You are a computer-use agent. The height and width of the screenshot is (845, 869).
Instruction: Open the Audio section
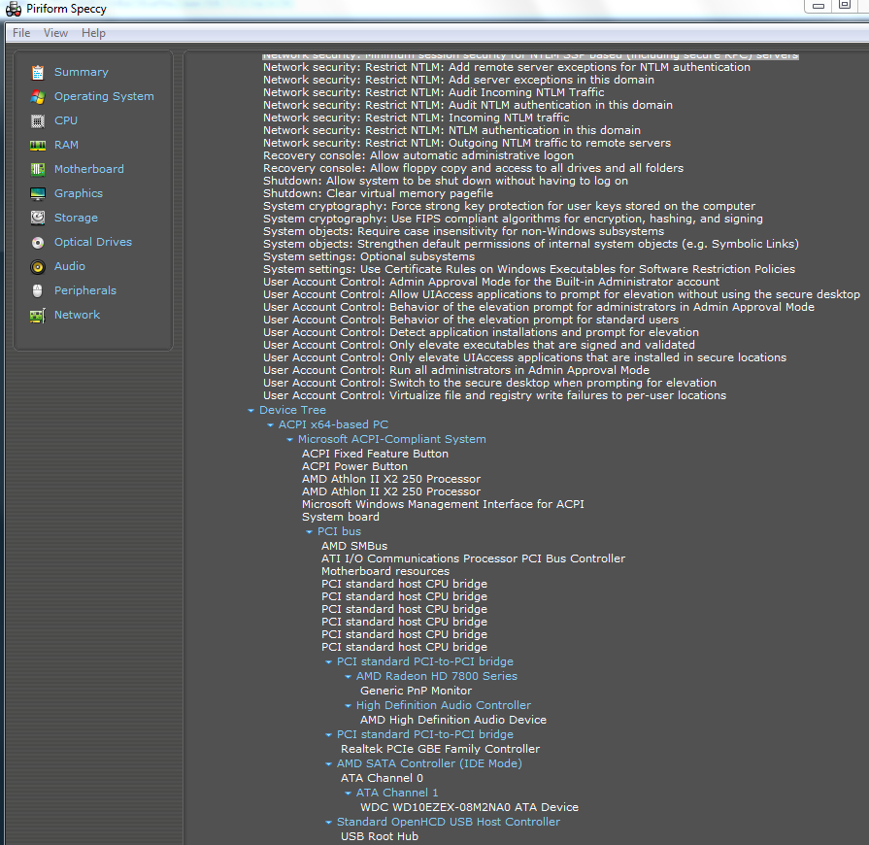pyautogui.click(x=69, y=266)
